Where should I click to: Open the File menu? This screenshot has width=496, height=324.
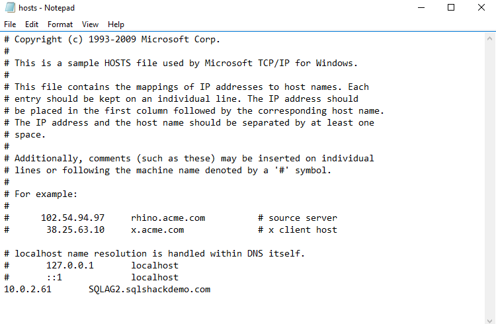(10, 24)
